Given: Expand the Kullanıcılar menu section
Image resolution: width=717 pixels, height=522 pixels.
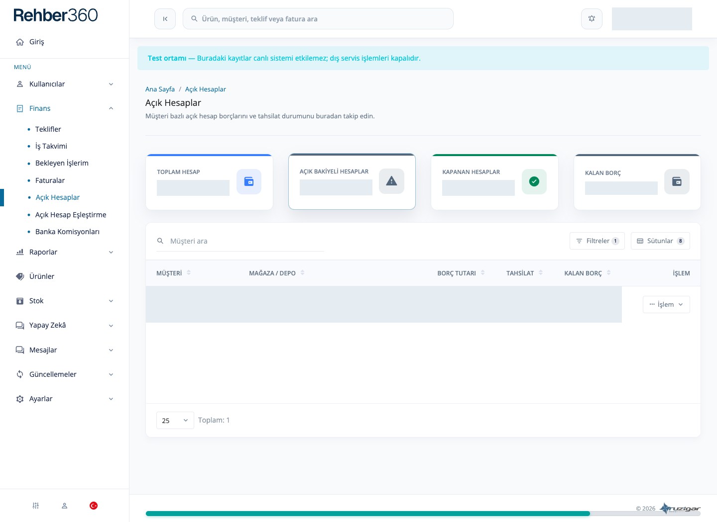Looking at the screenshot, I should pos(65,84).
